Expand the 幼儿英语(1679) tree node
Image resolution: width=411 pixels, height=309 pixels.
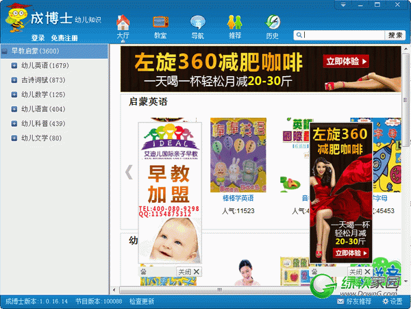14,66
